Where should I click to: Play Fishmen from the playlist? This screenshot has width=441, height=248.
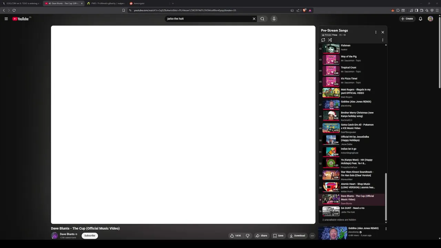pos(351,48)
